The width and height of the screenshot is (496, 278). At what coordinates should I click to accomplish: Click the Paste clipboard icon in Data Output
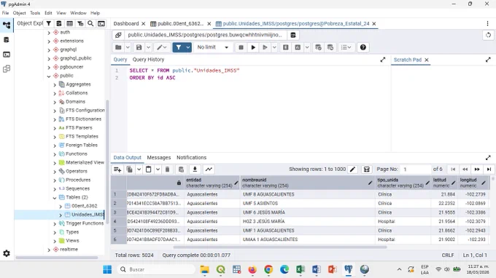(148, 170)
